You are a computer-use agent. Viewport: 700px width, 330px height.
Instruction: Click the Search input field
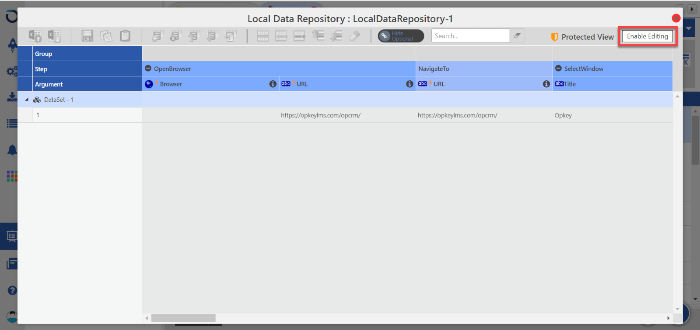[x=470, y=36]
